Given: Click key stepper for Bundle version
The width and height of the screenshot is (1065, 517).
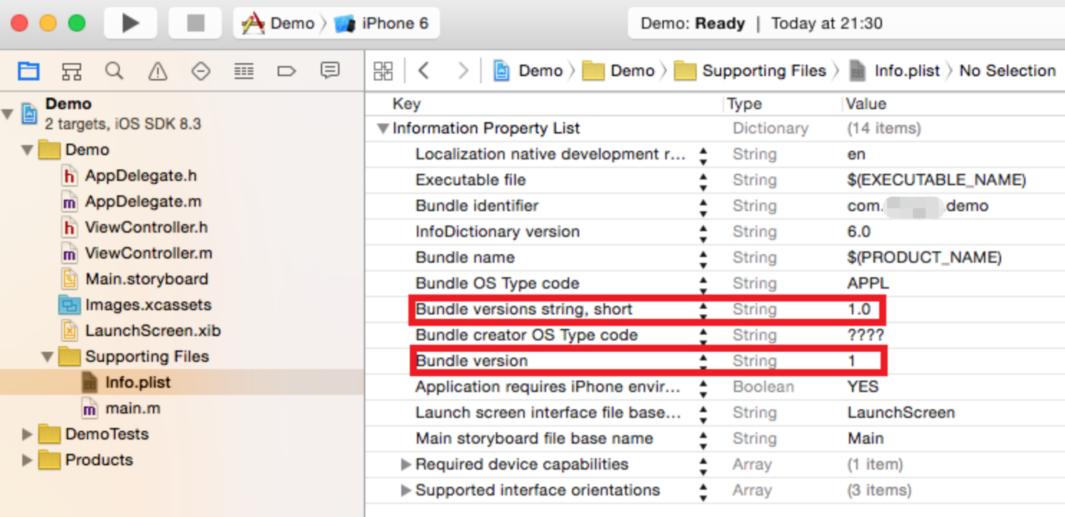Looking at the screenshot, I should [703, 361].
